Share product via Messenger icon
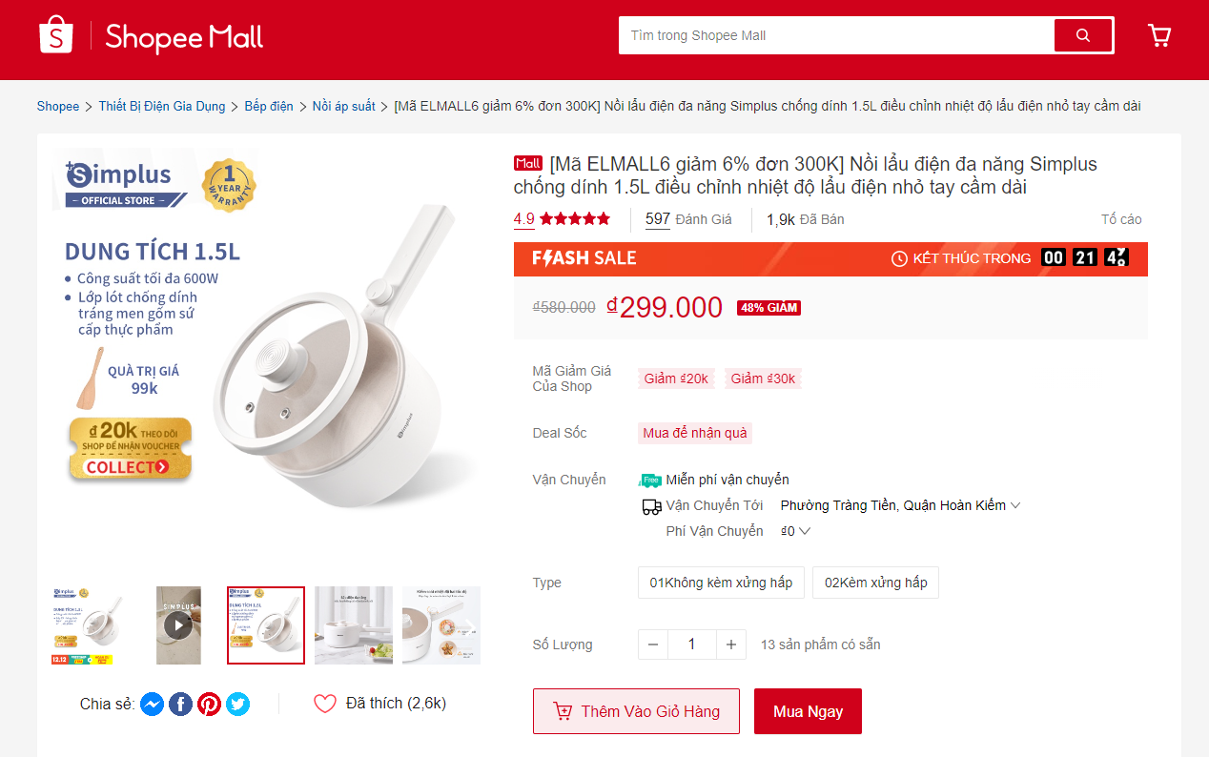 tap(153, 704)
